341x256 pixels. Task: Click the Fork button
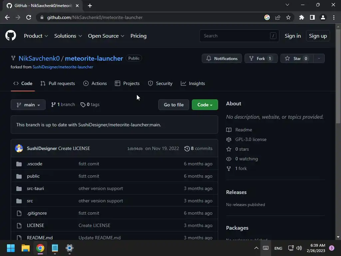coord(261,58)
